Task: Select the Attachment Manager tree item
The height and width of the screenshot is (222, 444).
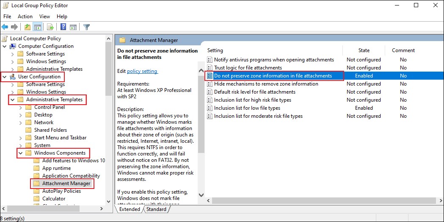Action: [x=66, y=183]
